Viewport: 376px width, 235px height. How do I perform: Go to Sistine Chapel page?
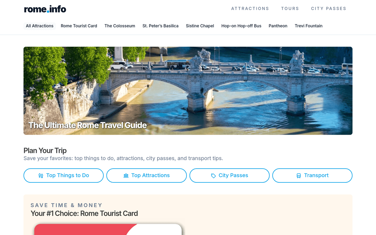click(x=200, y=26)
